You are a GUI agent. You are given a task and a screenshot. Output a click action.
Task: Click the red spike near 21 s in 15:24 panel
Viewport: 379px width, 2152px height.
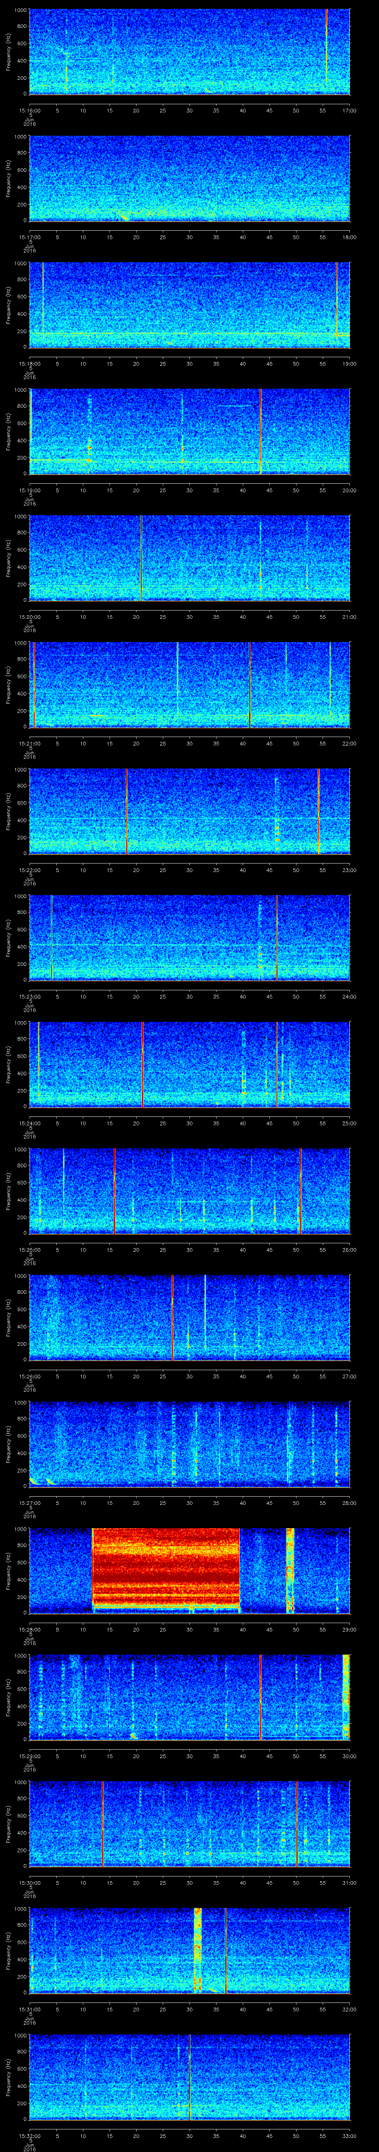coord(142,1064)
